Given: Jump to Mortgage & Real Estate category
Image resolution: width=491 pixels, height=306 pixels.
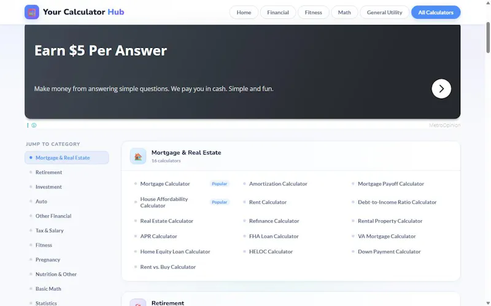Looking at the screenshot, I should click(67, 158).
